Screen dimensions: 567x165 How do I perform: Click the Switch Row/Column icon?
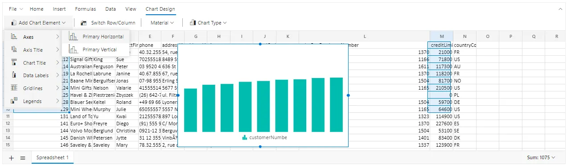pyautogui.click(x=83, y=23)
